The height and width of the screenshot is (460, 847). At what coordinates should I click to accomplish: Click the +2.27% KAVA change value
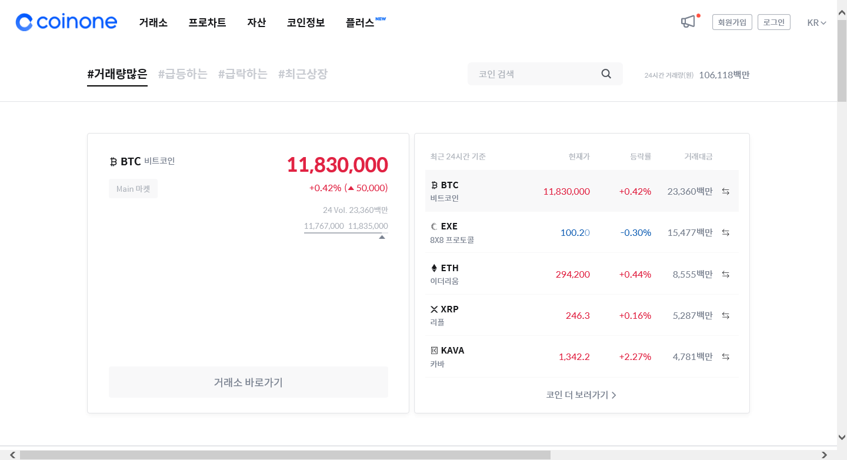(x=635, y=356)
